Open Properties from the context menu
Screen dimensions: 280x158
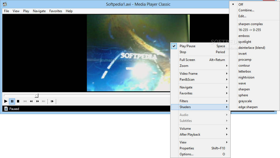200,148
